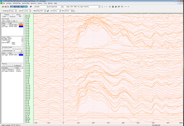Open the Potential Map menu
The image size is (184, 126).
[17, 3]
